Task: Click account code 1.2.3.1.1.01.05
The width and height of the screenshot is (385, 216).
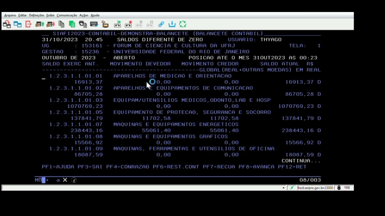Action: 76,112
